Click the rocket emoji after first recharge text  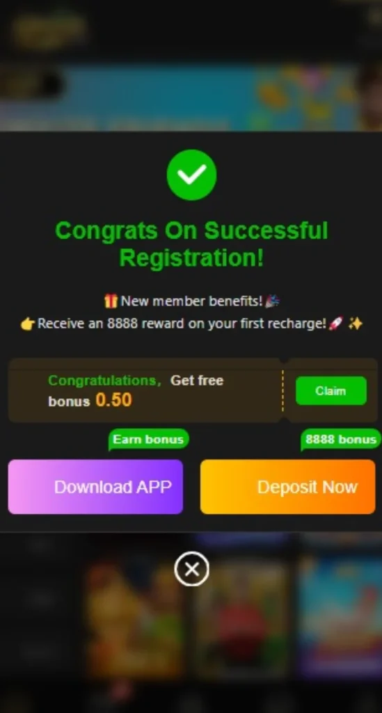click(335, 324)
